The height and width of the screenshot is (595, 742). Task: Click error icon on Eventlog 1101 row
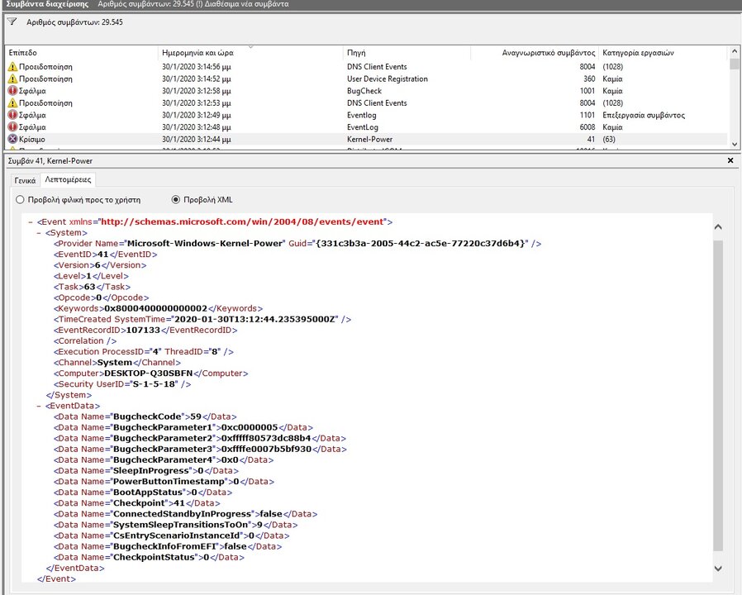12,116
